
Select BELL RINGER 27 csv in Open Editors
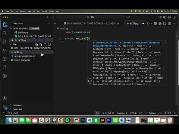coord(31,36)
